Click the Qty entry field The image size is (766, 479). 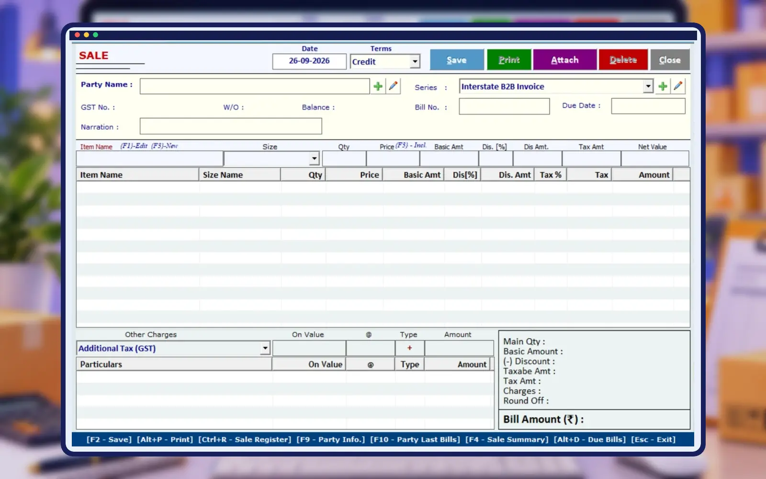[x=344, y=159]
